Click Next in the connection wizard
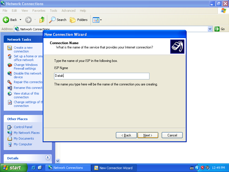Image resolution: width=229 pixels, height=172 pixels. [148, 135]
